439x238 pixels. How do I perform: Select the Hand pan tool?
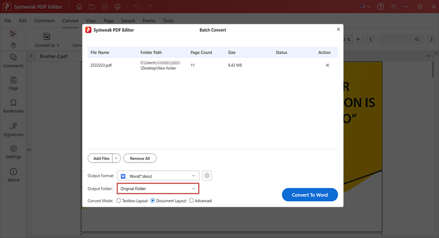[x=13, y=45]
